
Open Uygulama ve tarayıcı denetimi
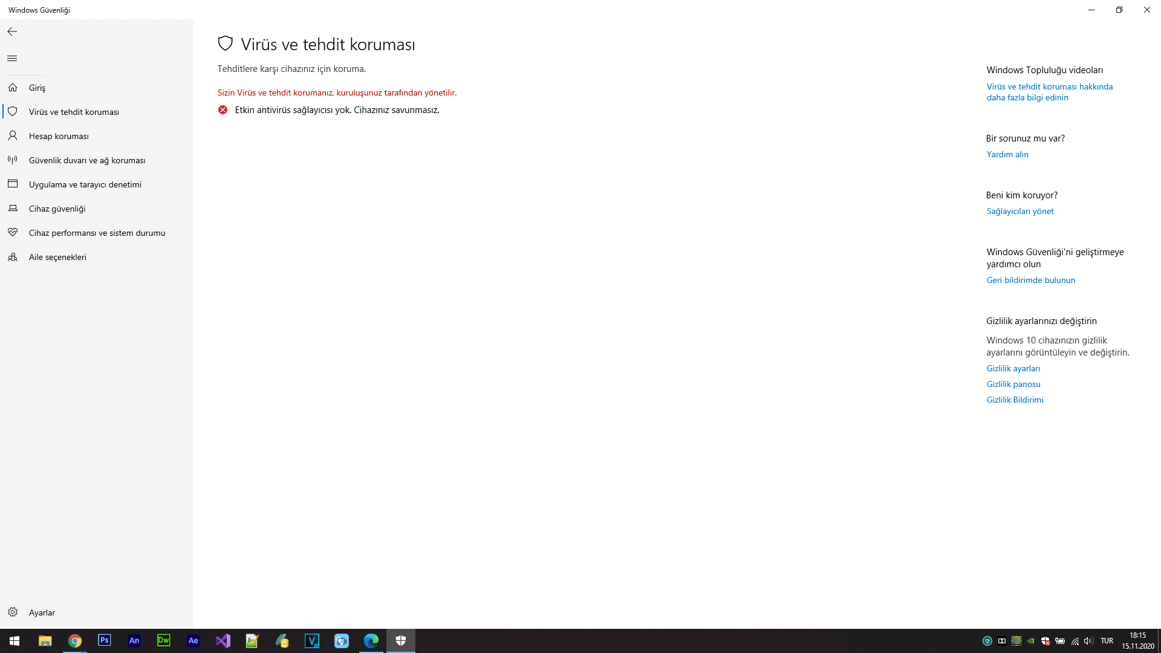pyautogui.click(x=85, y=184)
